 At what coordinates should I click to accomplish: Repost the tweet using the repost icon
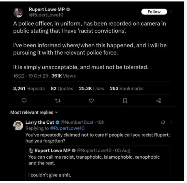pos(58,101)
